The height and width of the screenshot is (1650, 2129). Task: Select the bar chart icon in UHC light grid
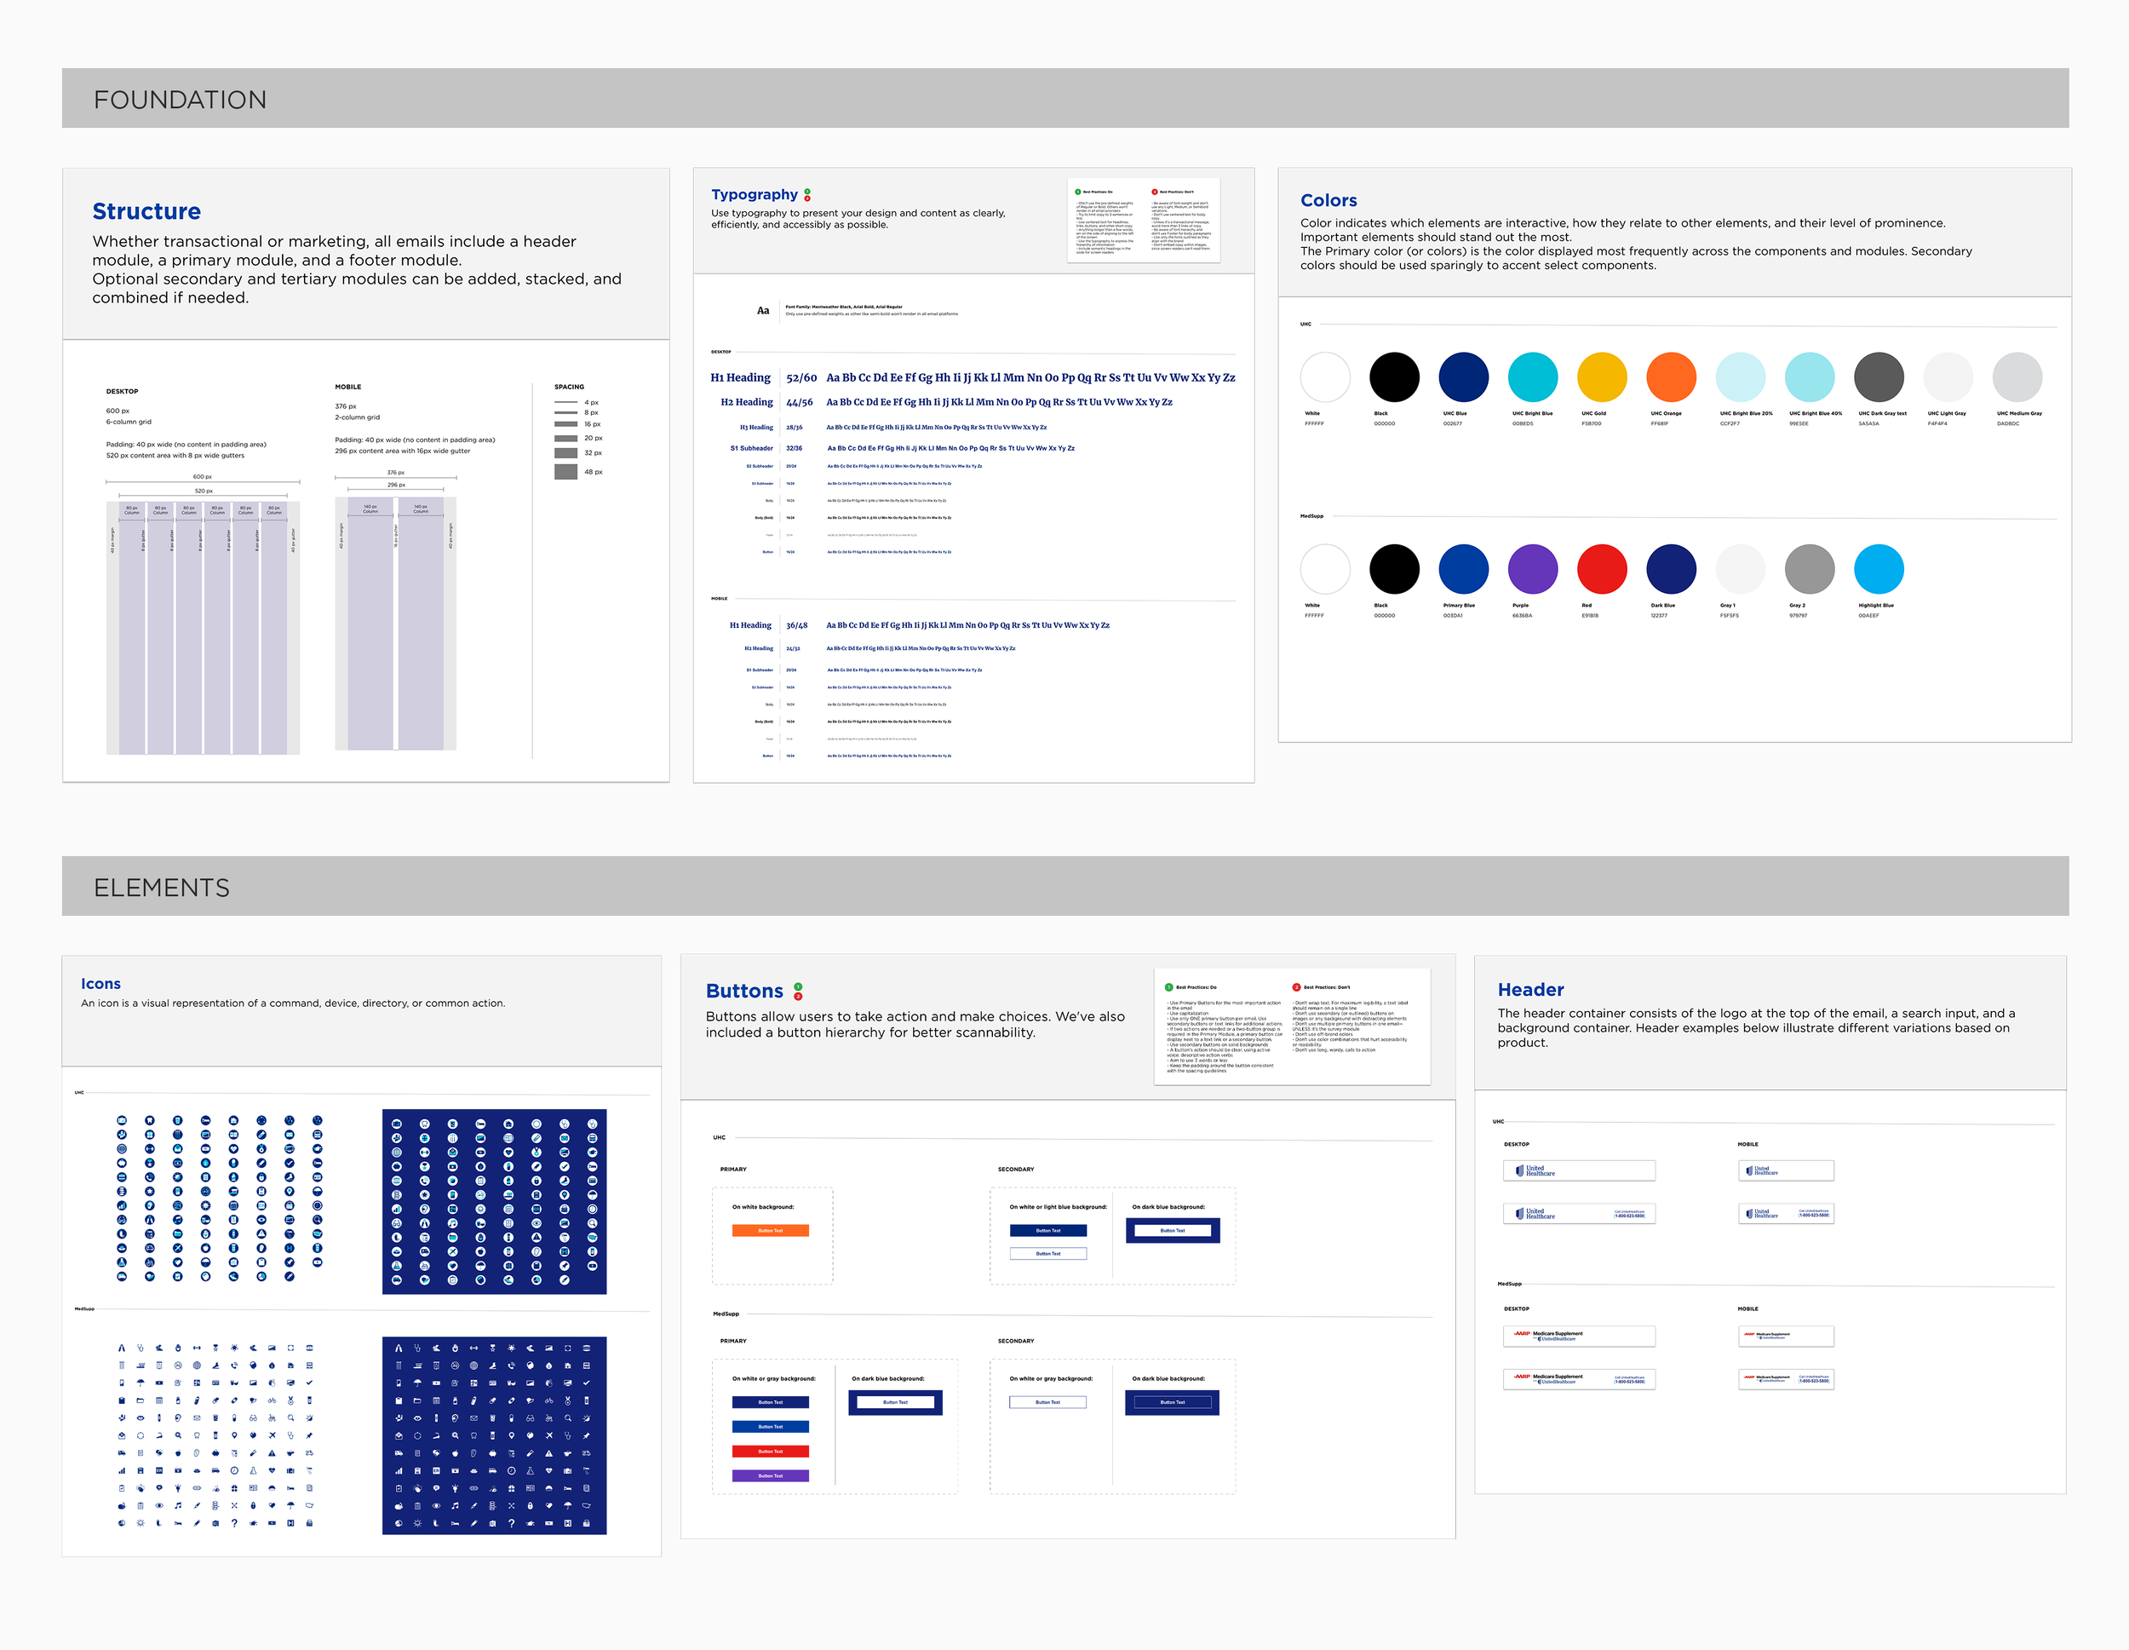tap(122, 1206)
